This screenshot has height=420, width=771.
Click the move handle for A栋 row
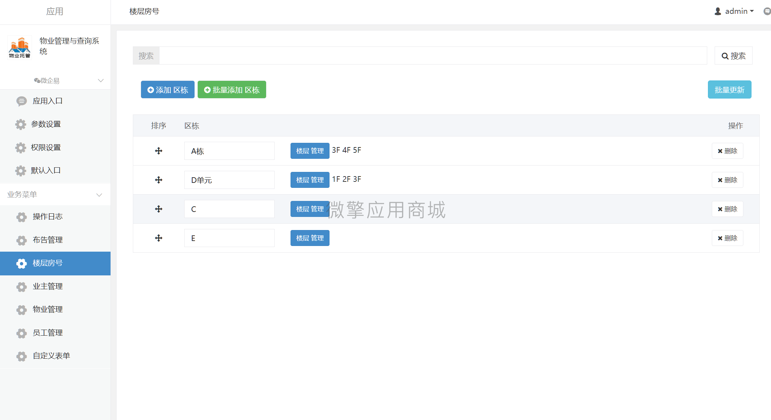click(159, 151)
